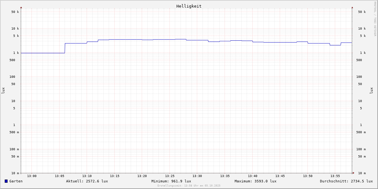This screenshot has width=378, height=189.
Task: Click the 10 m label on right axis
Action: [x=362, y=173]
